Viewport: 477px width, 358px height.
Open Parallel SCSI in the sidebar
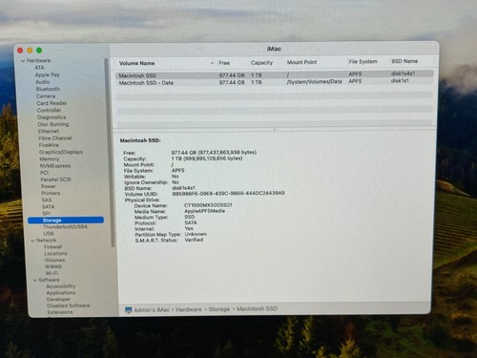tap(56, 179)
